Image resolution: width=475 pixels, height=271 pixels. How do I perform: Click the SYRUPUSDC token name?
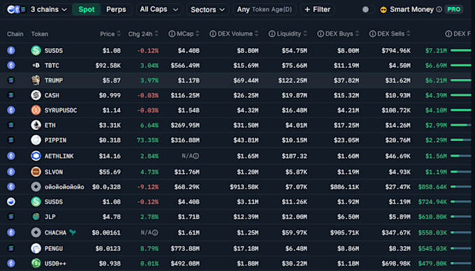click(61, 110)
